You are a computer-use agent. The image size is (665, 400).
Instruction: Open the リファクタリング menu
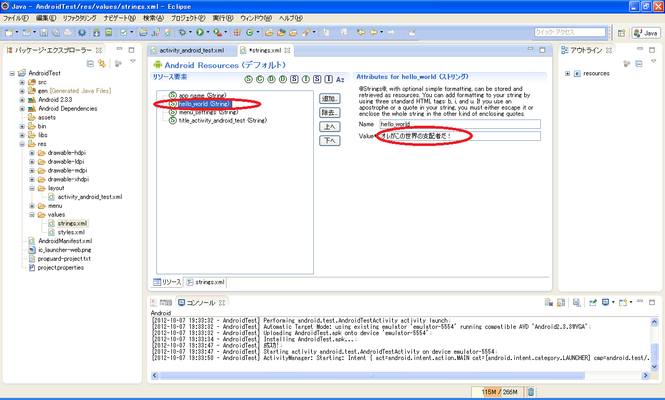(79, 18)
